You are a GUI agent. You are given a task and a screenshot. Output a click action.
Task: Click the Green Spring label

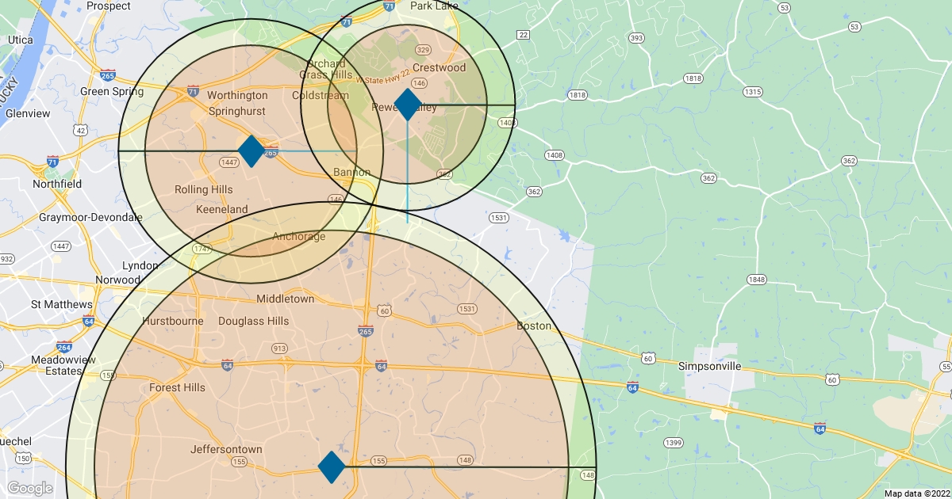coord(112,91)
